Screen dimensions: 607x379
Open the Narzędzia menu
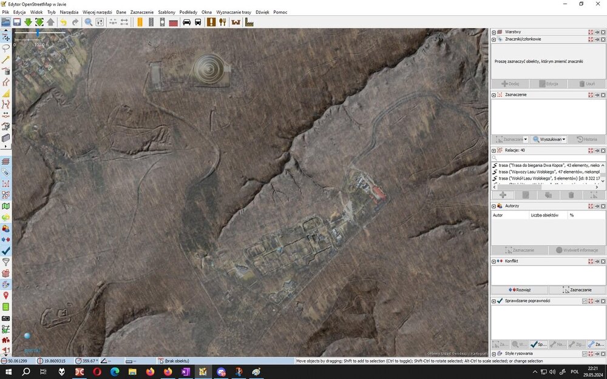pyautogui.click(x=69, y=12)
